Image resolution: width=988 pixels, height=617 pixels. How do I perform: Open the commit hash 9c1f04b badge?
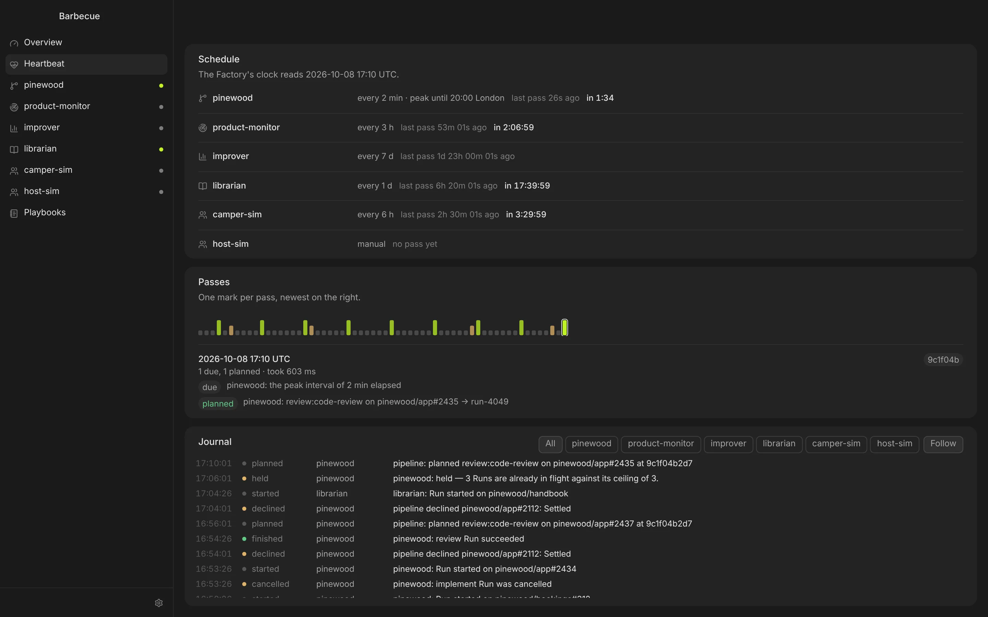click(x=943, y=360)
